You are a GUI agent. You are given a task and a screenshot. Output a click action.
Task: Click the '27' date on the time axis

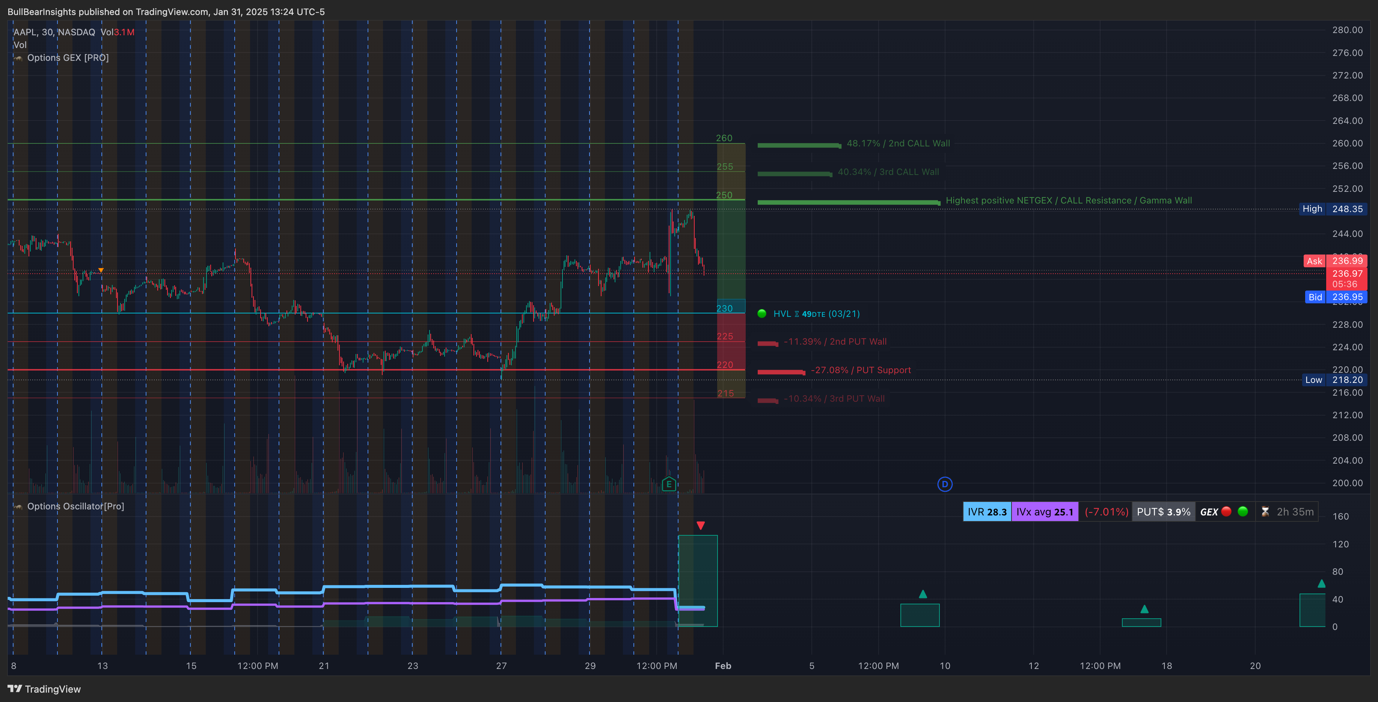pos(501,666)
